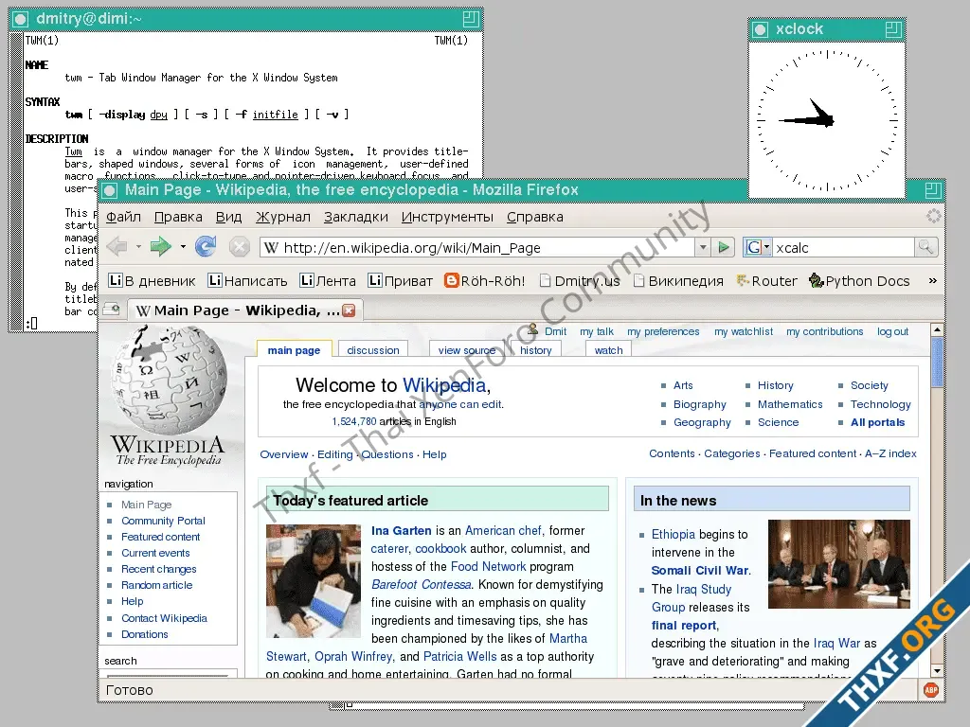970x727 pixels.
Task: Reload the page with the Refresh icon
Action: point(206,247)
